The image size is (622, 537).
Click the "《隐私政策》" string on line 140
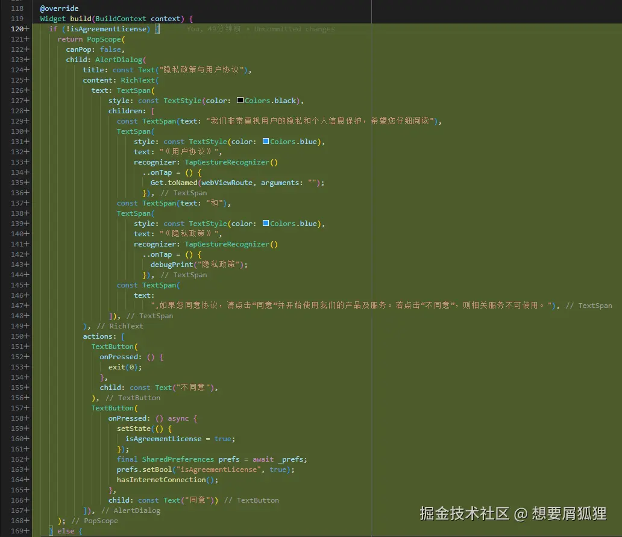tap(189, 234)
